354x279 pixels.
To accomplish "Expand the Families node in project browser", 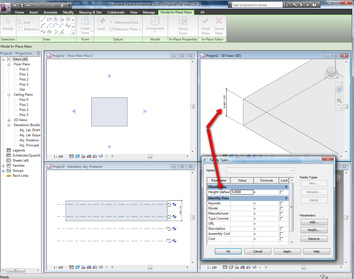I will [x=3, y=166].
